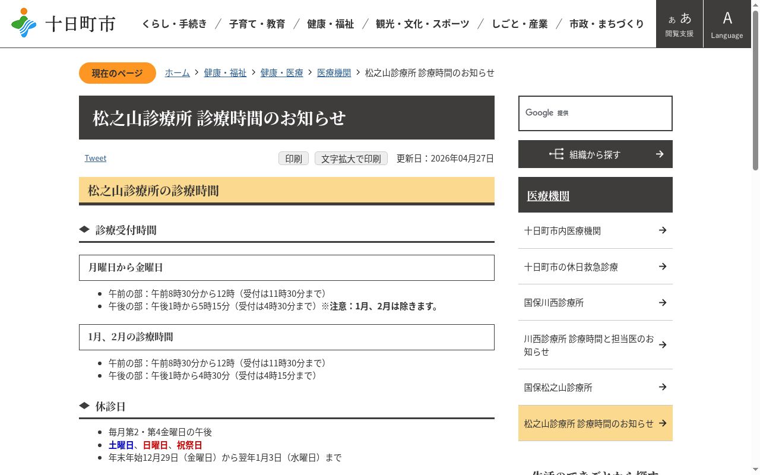Click the 印刷 print button
This screenshot has width=760, height=475.
(293, 159)
